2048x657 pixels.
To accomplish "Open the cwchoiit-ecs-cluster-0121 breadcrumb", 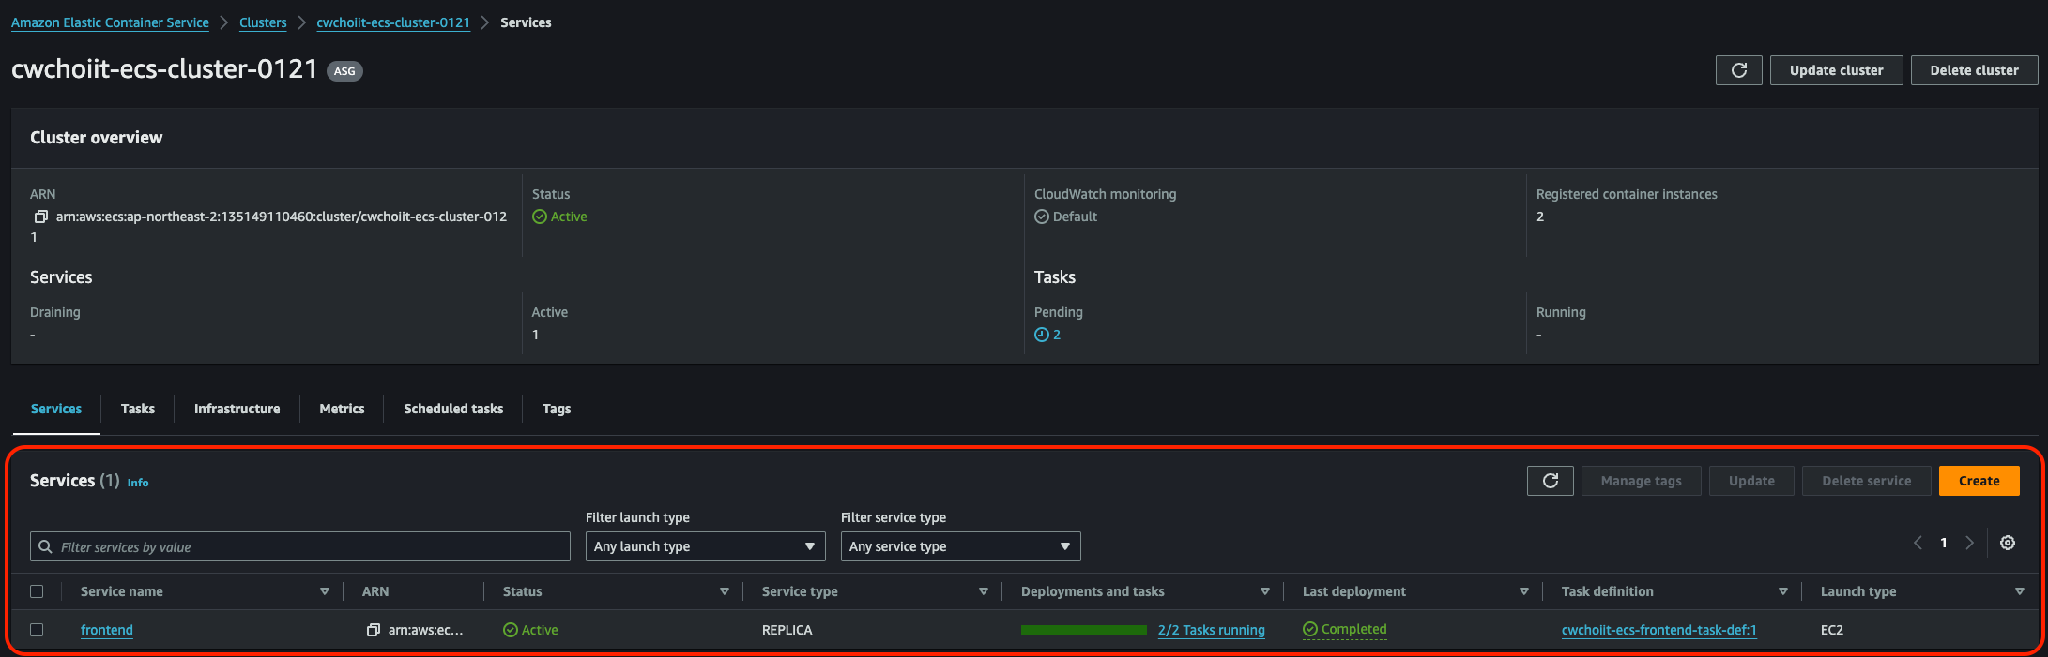I will coord(393,22).
